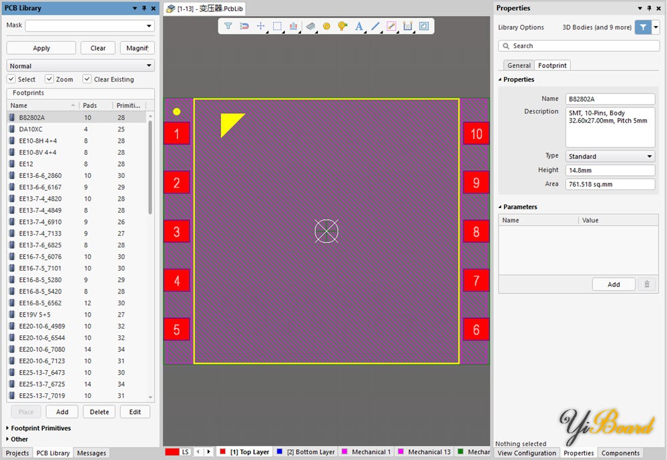Click the blue Bottom Layer color swatch
This screenshot has width=667, height=460.
click(x=280, y=451)
